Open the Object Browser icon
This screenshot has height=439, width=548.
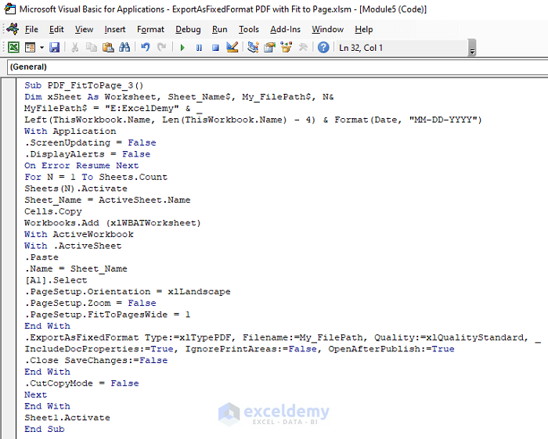(287, 47)
